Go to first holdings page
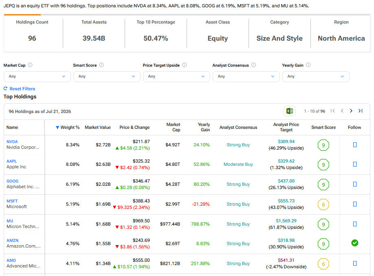Viewport: 374px width, 276px height. pyautogui.click(x=333, y=111)
